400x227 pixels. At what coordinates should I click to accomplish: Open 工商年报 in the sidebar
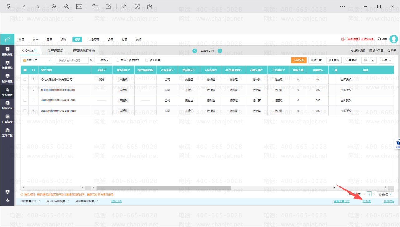coord(7,133)
